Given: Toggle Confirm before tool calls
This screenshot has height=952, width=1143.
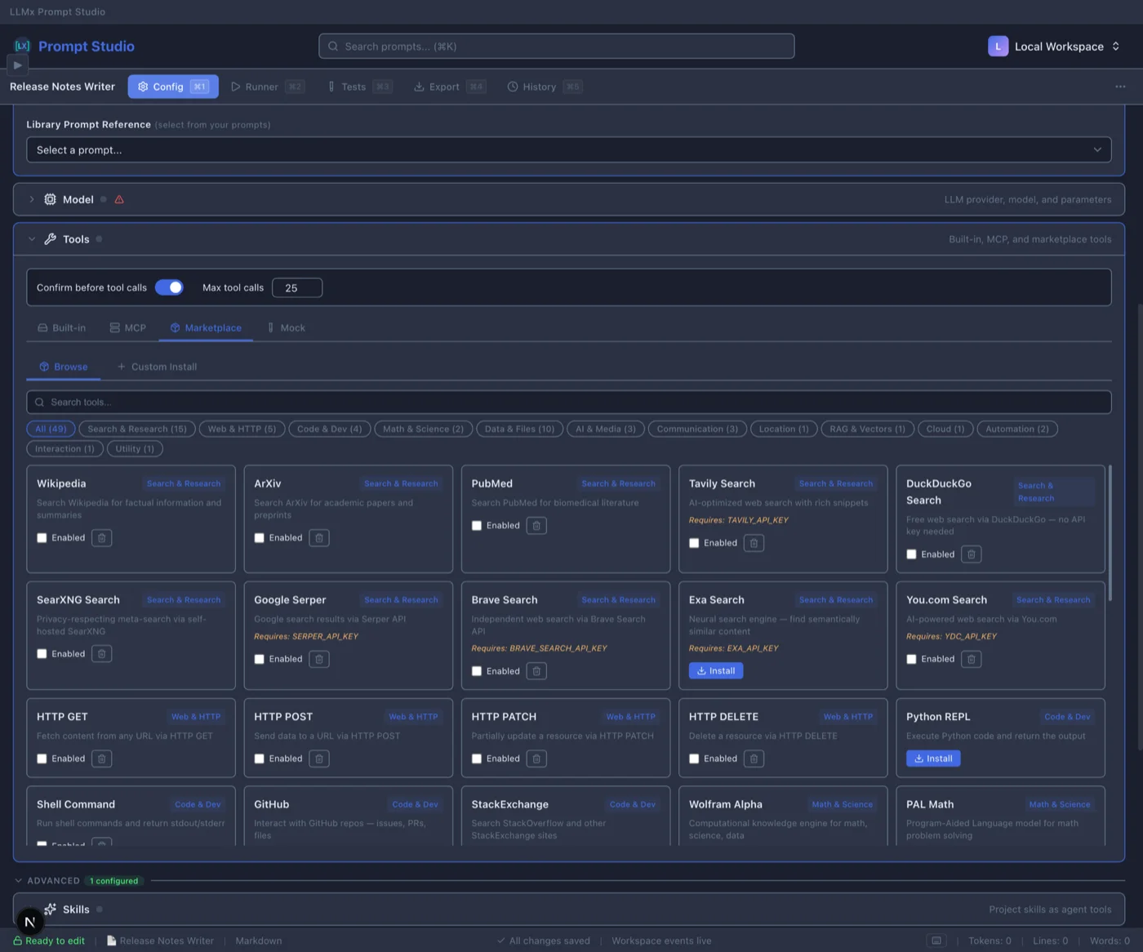Looking at the screenshot, I should pyautogui.click(x=169, y=287).
